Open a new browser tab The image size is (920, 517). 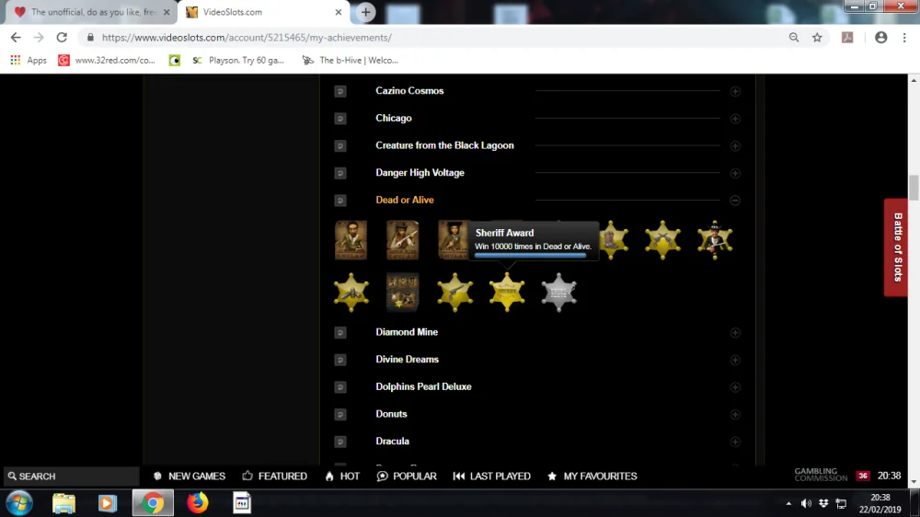(x=365, y=12)
